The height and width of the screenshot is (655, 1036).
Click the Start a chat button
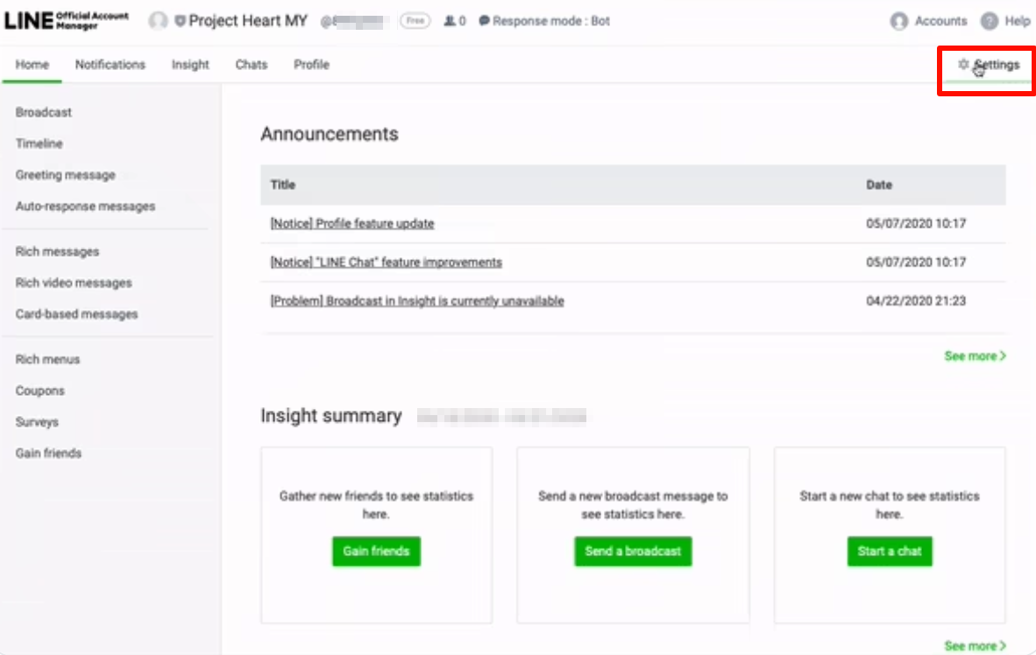890,552
